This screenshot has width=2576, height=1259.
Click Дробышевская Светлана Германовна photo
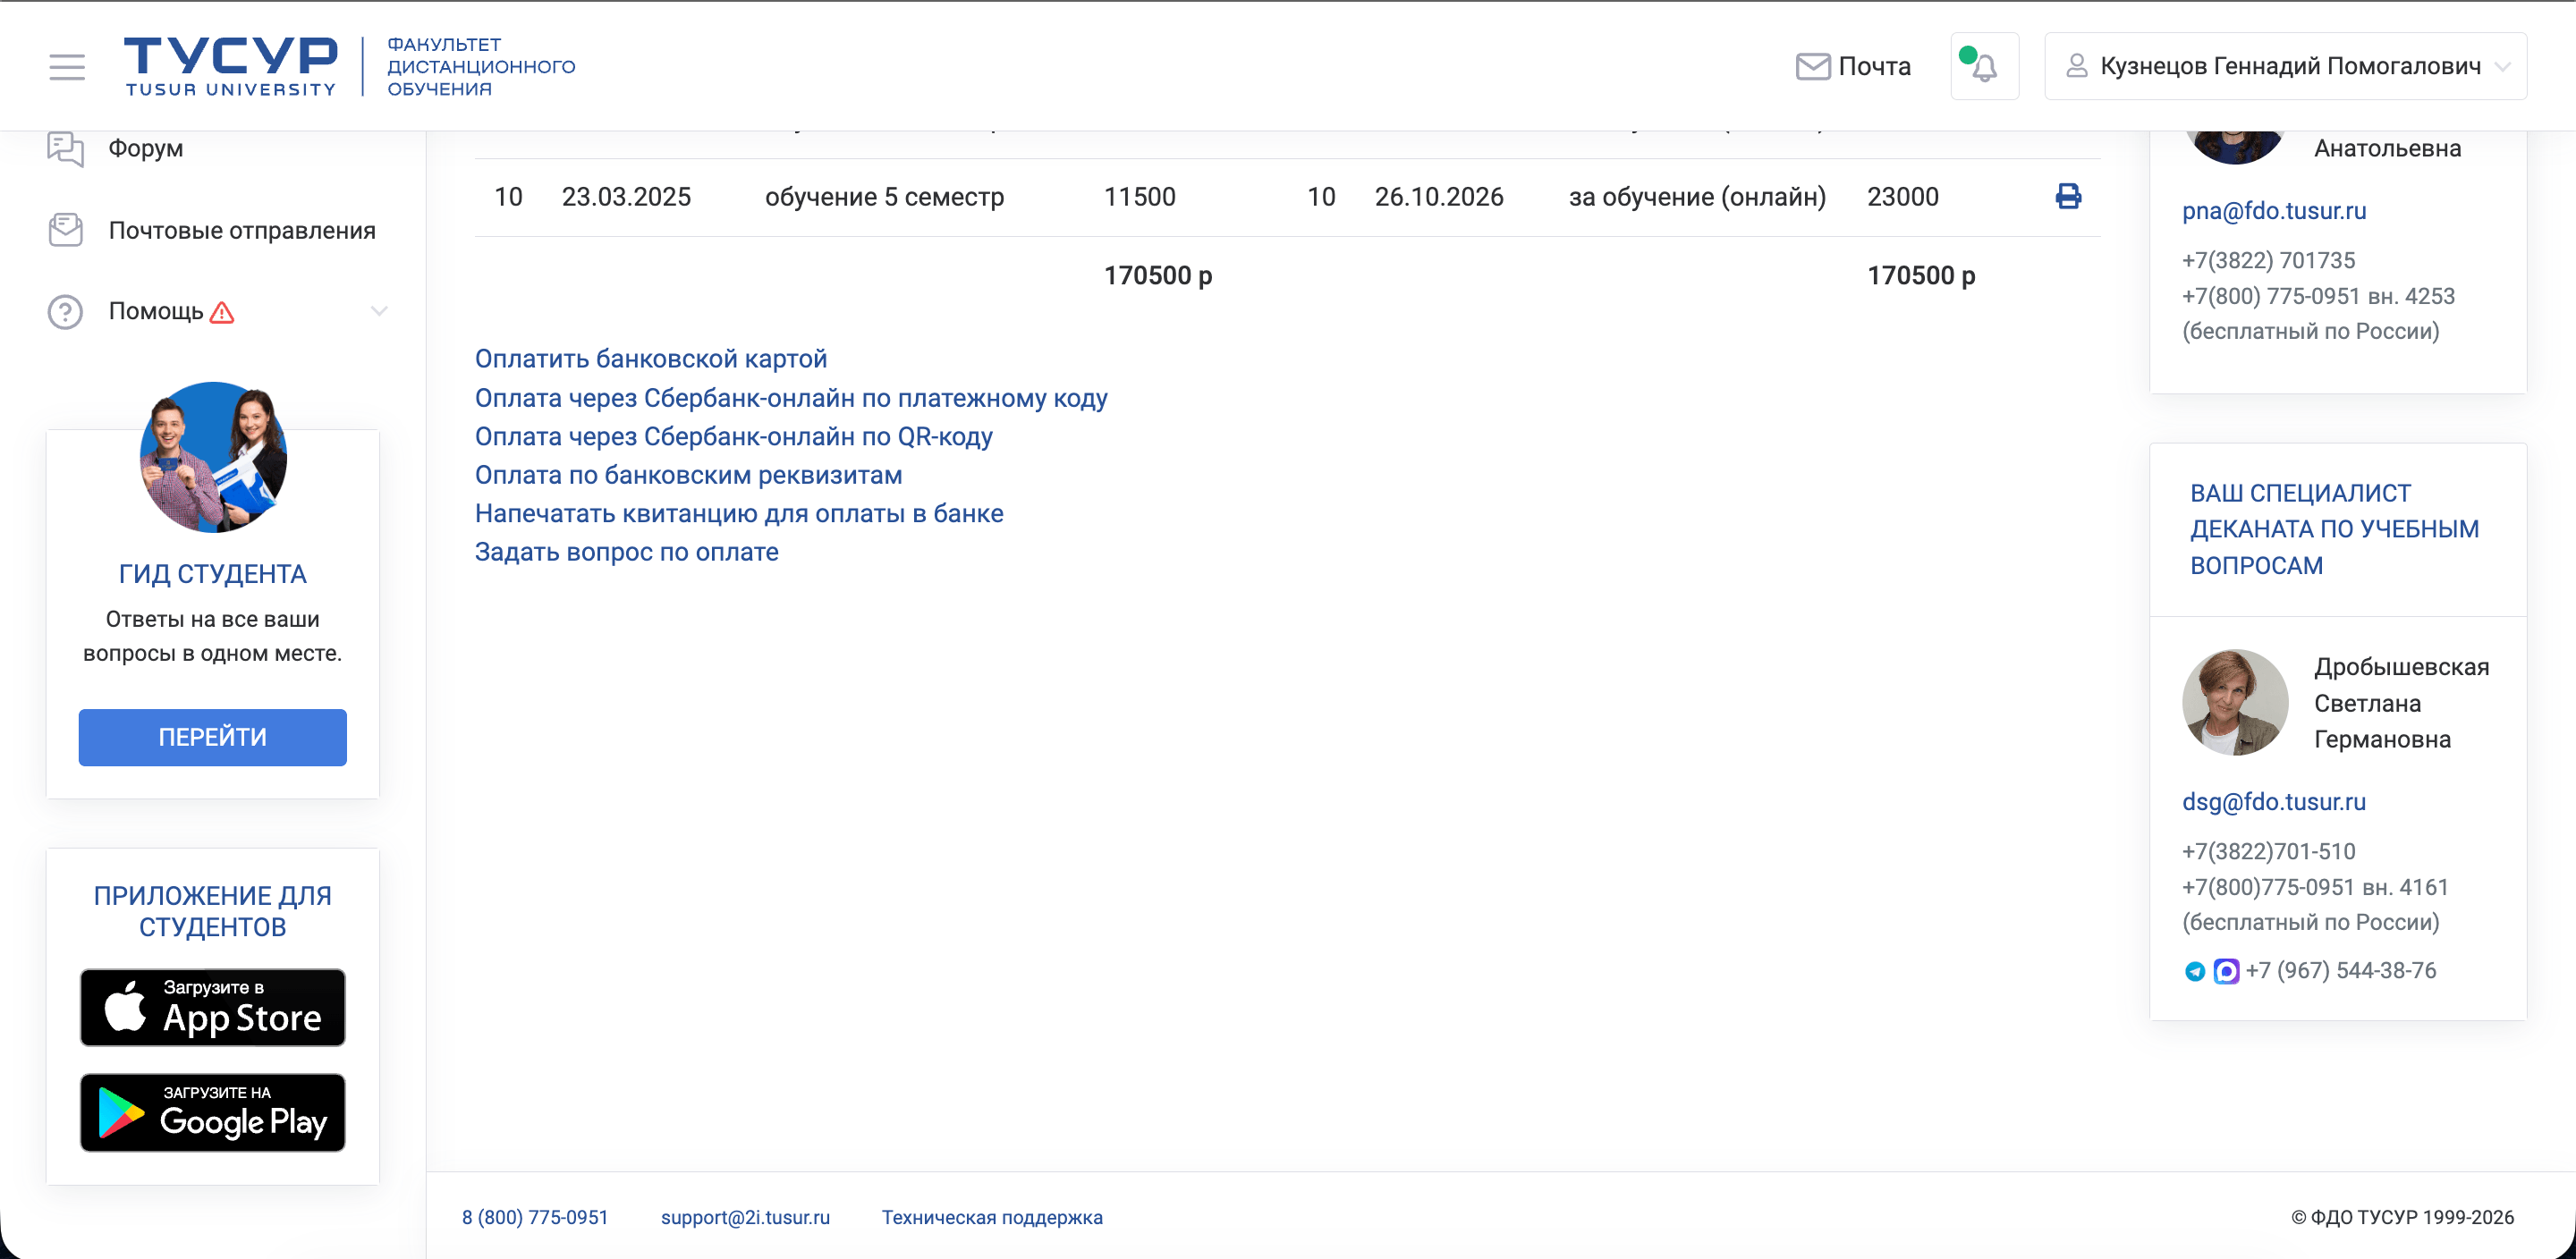point(2235,702)
